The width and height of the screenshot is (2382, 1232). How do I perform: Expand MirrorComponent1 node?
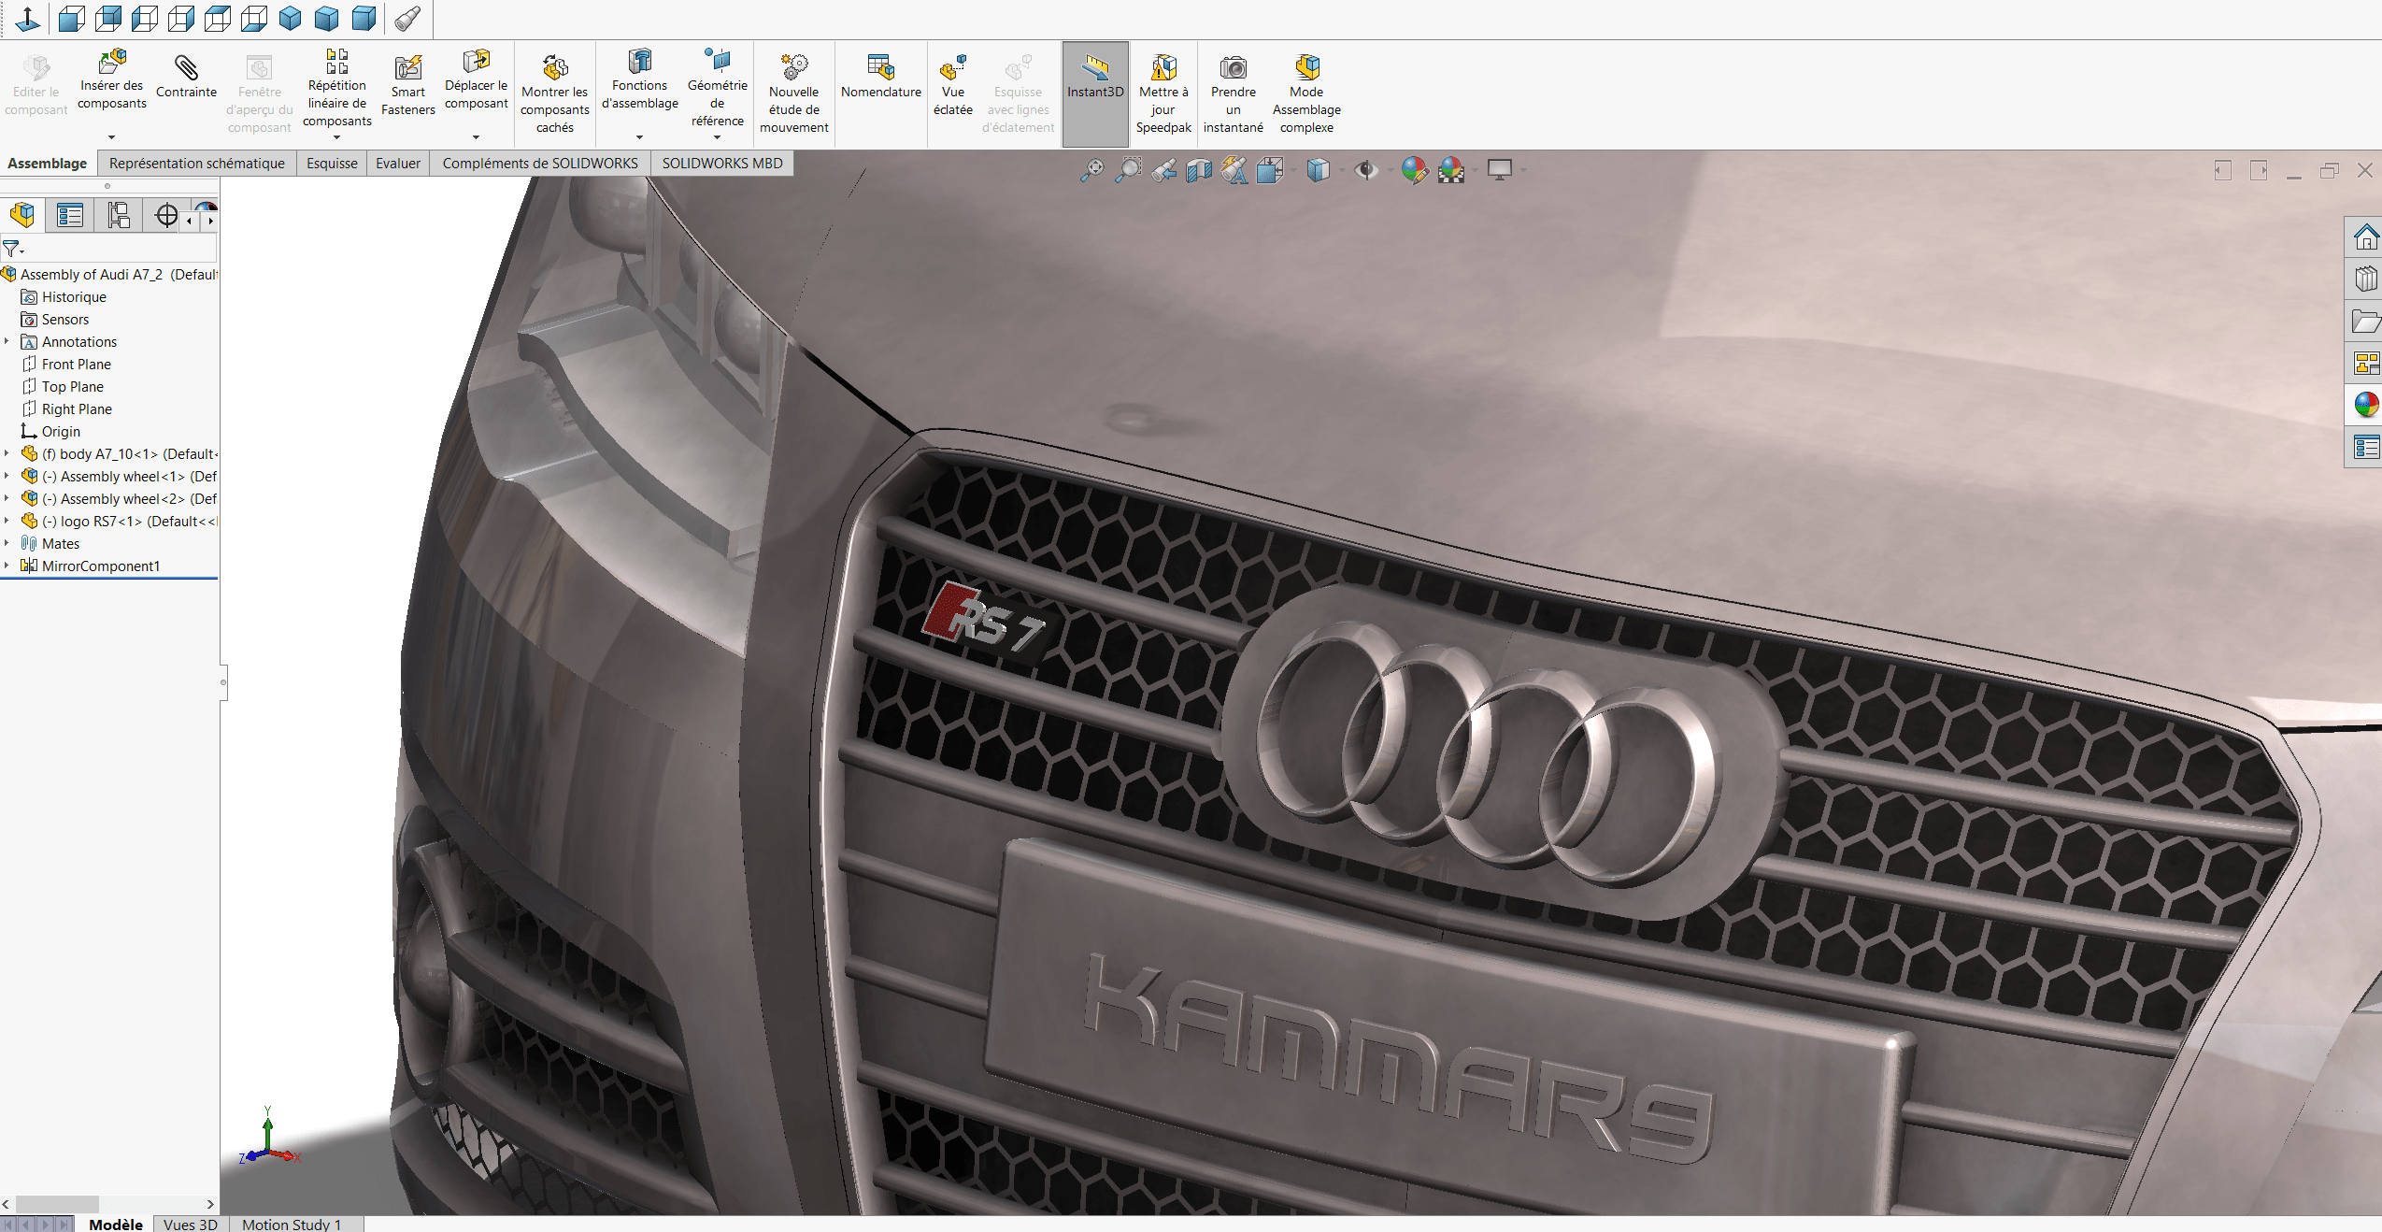(x=7, y=566)
